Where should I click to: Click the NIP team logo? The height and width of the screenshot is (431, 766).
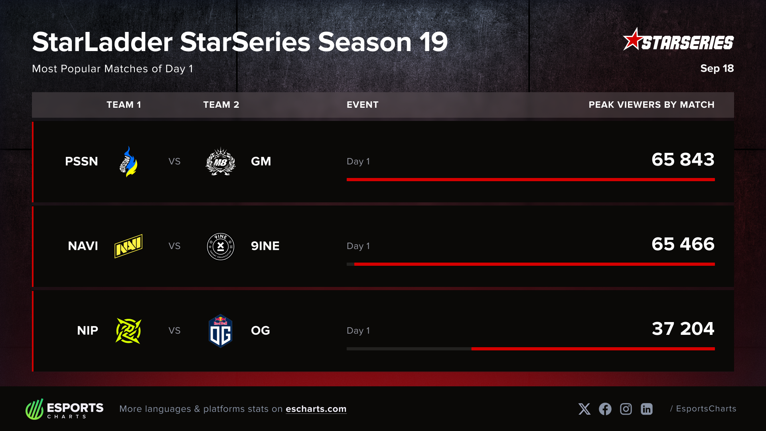[x=128, y=331]
